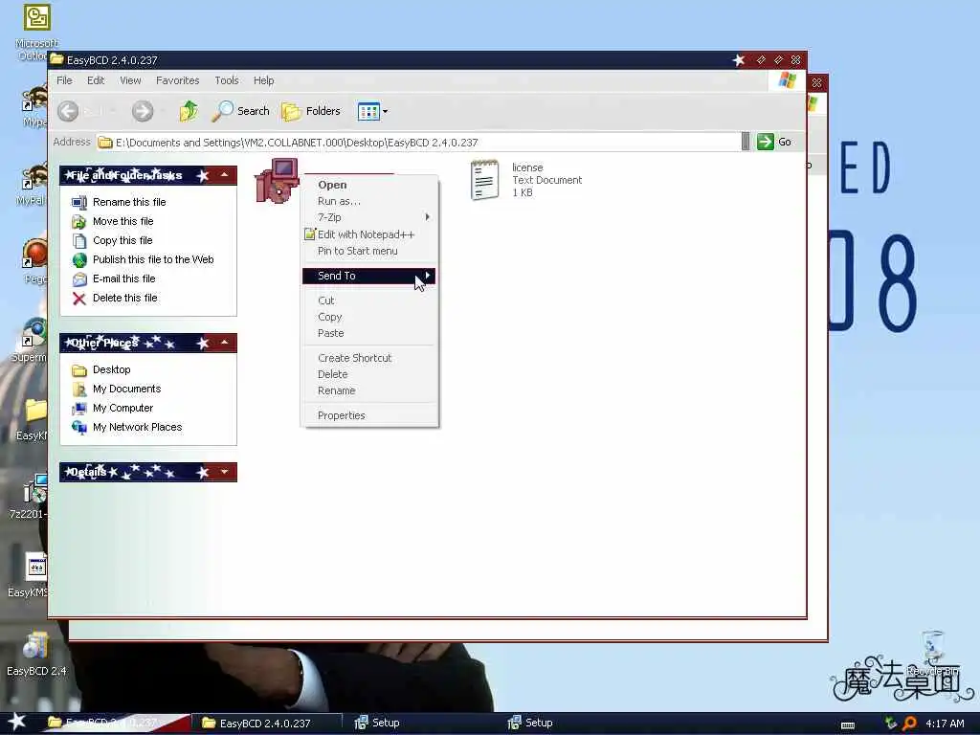
Task: Click the Go button beside address bar
Action: pos(775,142)
